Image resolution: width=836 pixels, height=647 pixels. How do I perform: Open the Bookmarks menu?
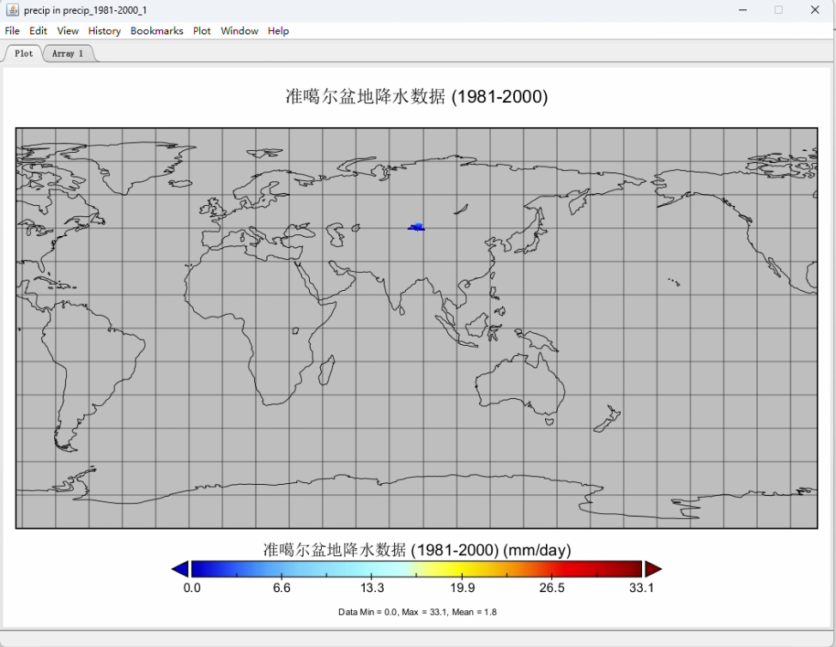click(157, 31)
